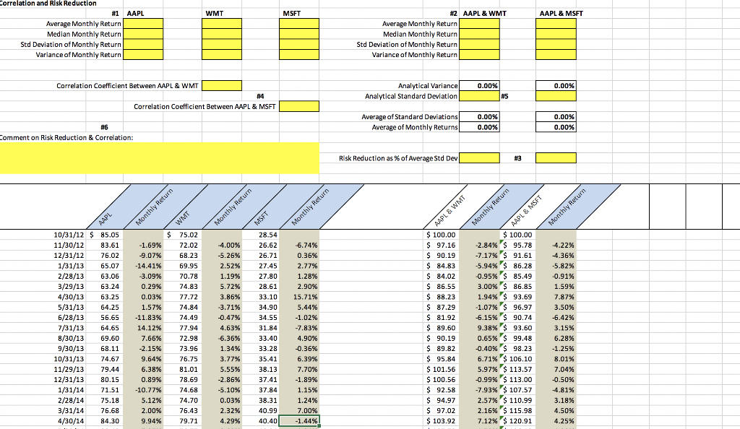The height and width of the screenshot is (429, 740).
Task: Click the #4 marker label
Action: pyautogui.click(x=260, y=96)
